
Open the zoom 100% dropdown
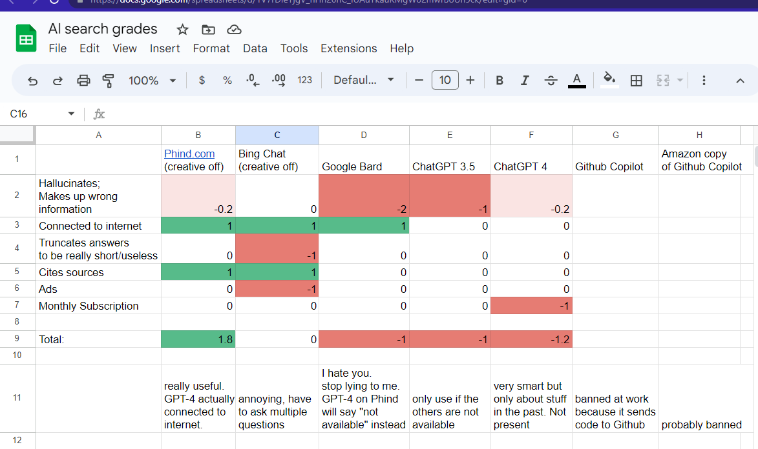tap(152, 80)
